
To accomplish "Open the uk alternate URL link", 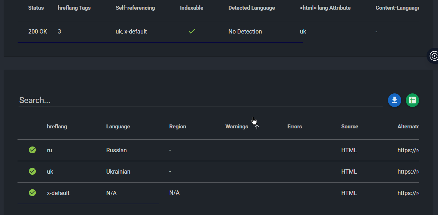I will (x=408, y=172).
